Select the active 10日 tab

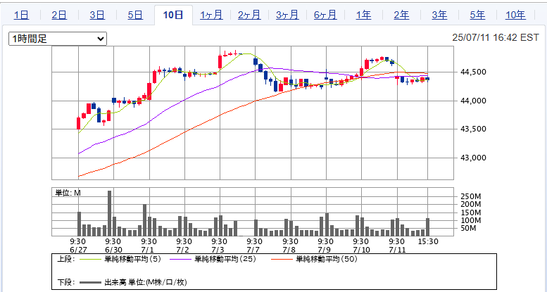[173, 15]
